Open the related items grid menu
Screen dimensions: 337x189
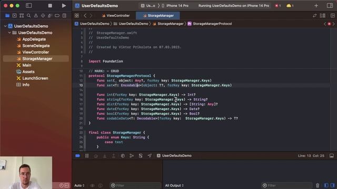coord(76,16)
